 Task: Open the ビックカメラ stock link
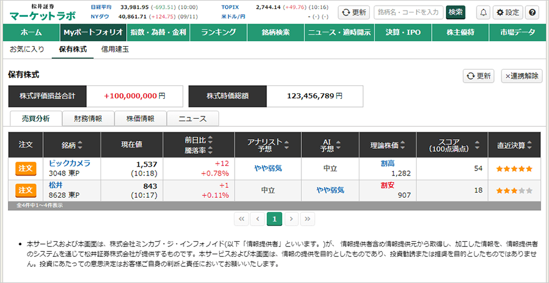click(x=69, y=164)
